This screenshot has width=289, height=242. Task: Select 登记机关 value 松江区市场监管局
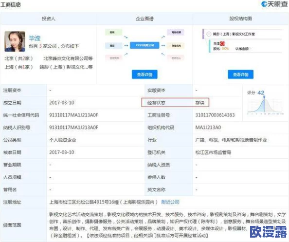click(213, 152)
